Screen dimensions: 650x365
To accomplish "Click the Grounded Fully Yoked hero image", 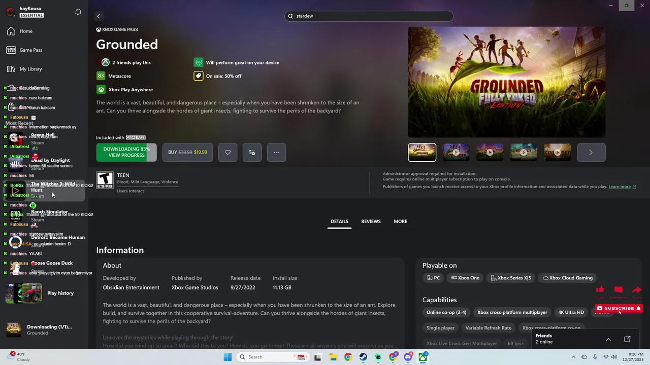I will tap(507, 82).
